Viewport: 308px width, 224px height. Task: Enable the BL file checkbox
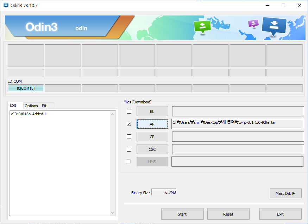(129, 111)
